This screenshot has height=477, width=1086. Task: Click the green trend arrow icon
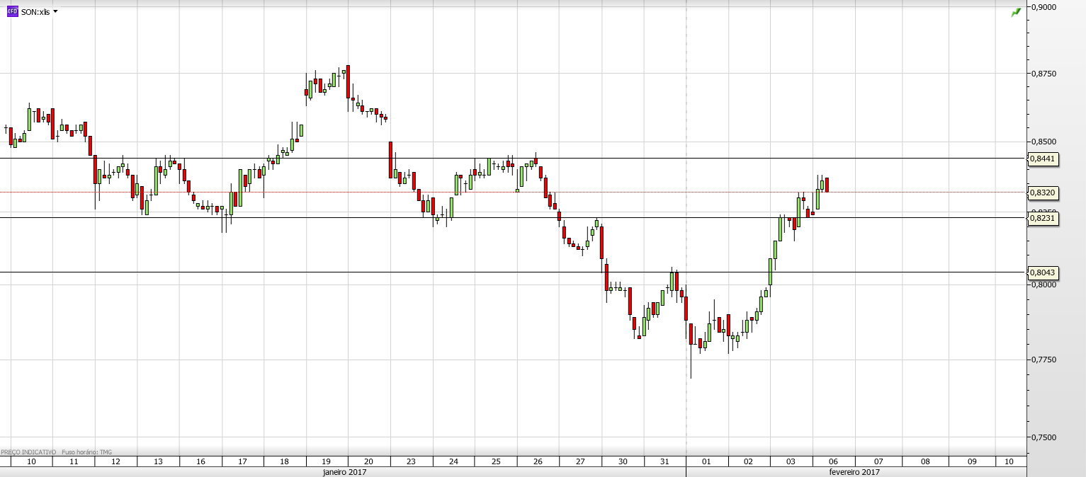click(x=1016, y=12)
